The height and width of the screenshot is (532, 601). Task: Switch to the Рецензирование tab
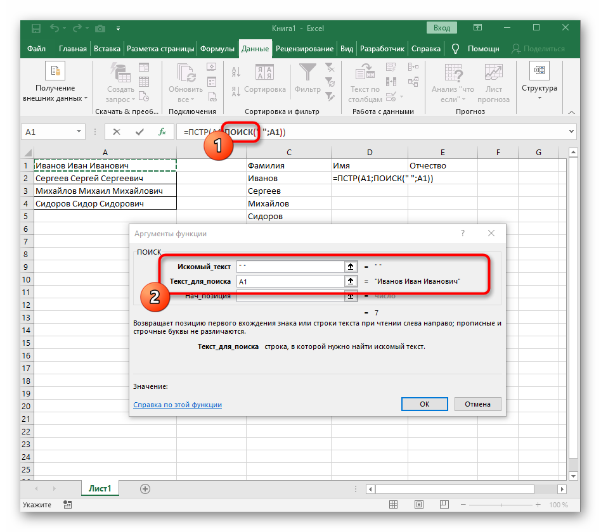click(x=304, y=49)
